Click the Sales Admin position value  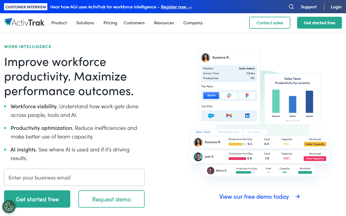[x=247, y=69]
